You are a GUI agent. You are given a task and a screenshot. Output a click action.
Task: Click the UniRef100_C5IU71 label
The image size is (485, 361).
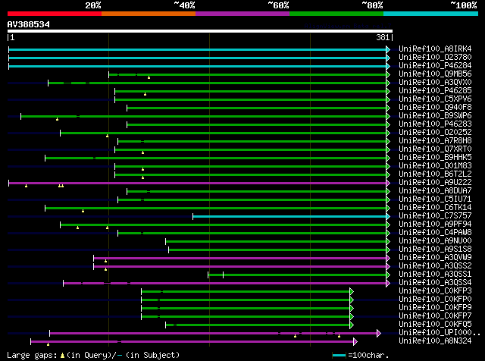pos(435,199)
